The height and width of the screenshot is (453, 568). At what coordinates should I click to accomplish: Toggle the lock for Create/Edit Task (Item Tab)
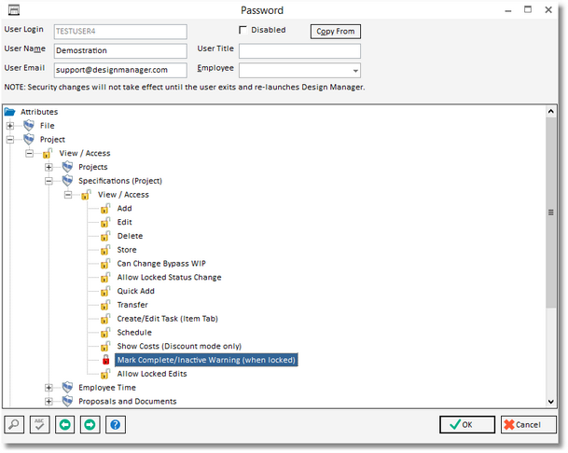(x=105, y=318)
